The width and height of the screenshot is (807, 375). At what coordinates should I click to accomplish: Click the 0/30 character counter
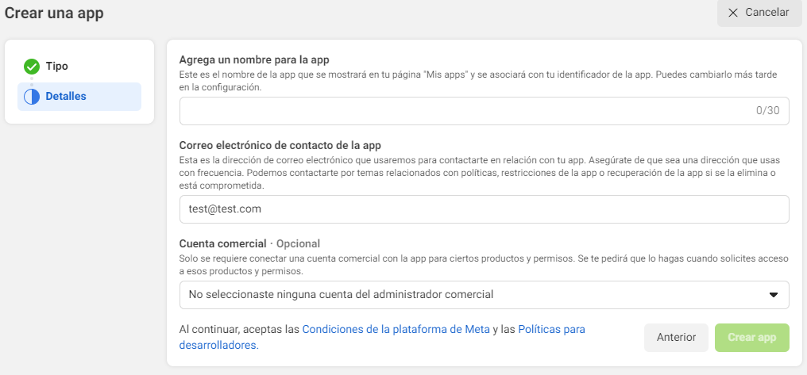pos(767,111)
